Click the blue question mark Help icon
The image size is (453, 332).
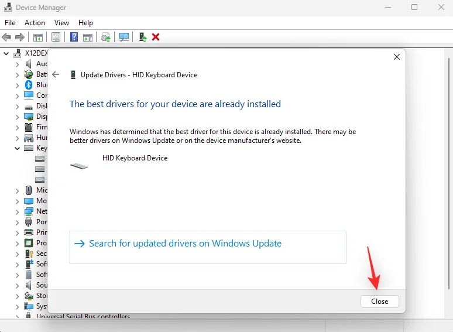click(x=74, y=37)
